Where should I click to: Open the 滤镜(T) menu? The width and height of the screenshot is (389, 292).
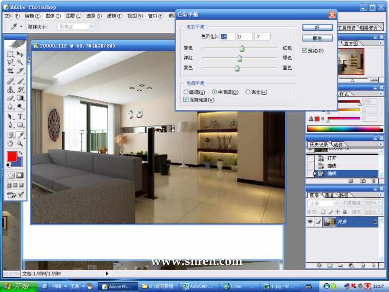coord(115,16)
